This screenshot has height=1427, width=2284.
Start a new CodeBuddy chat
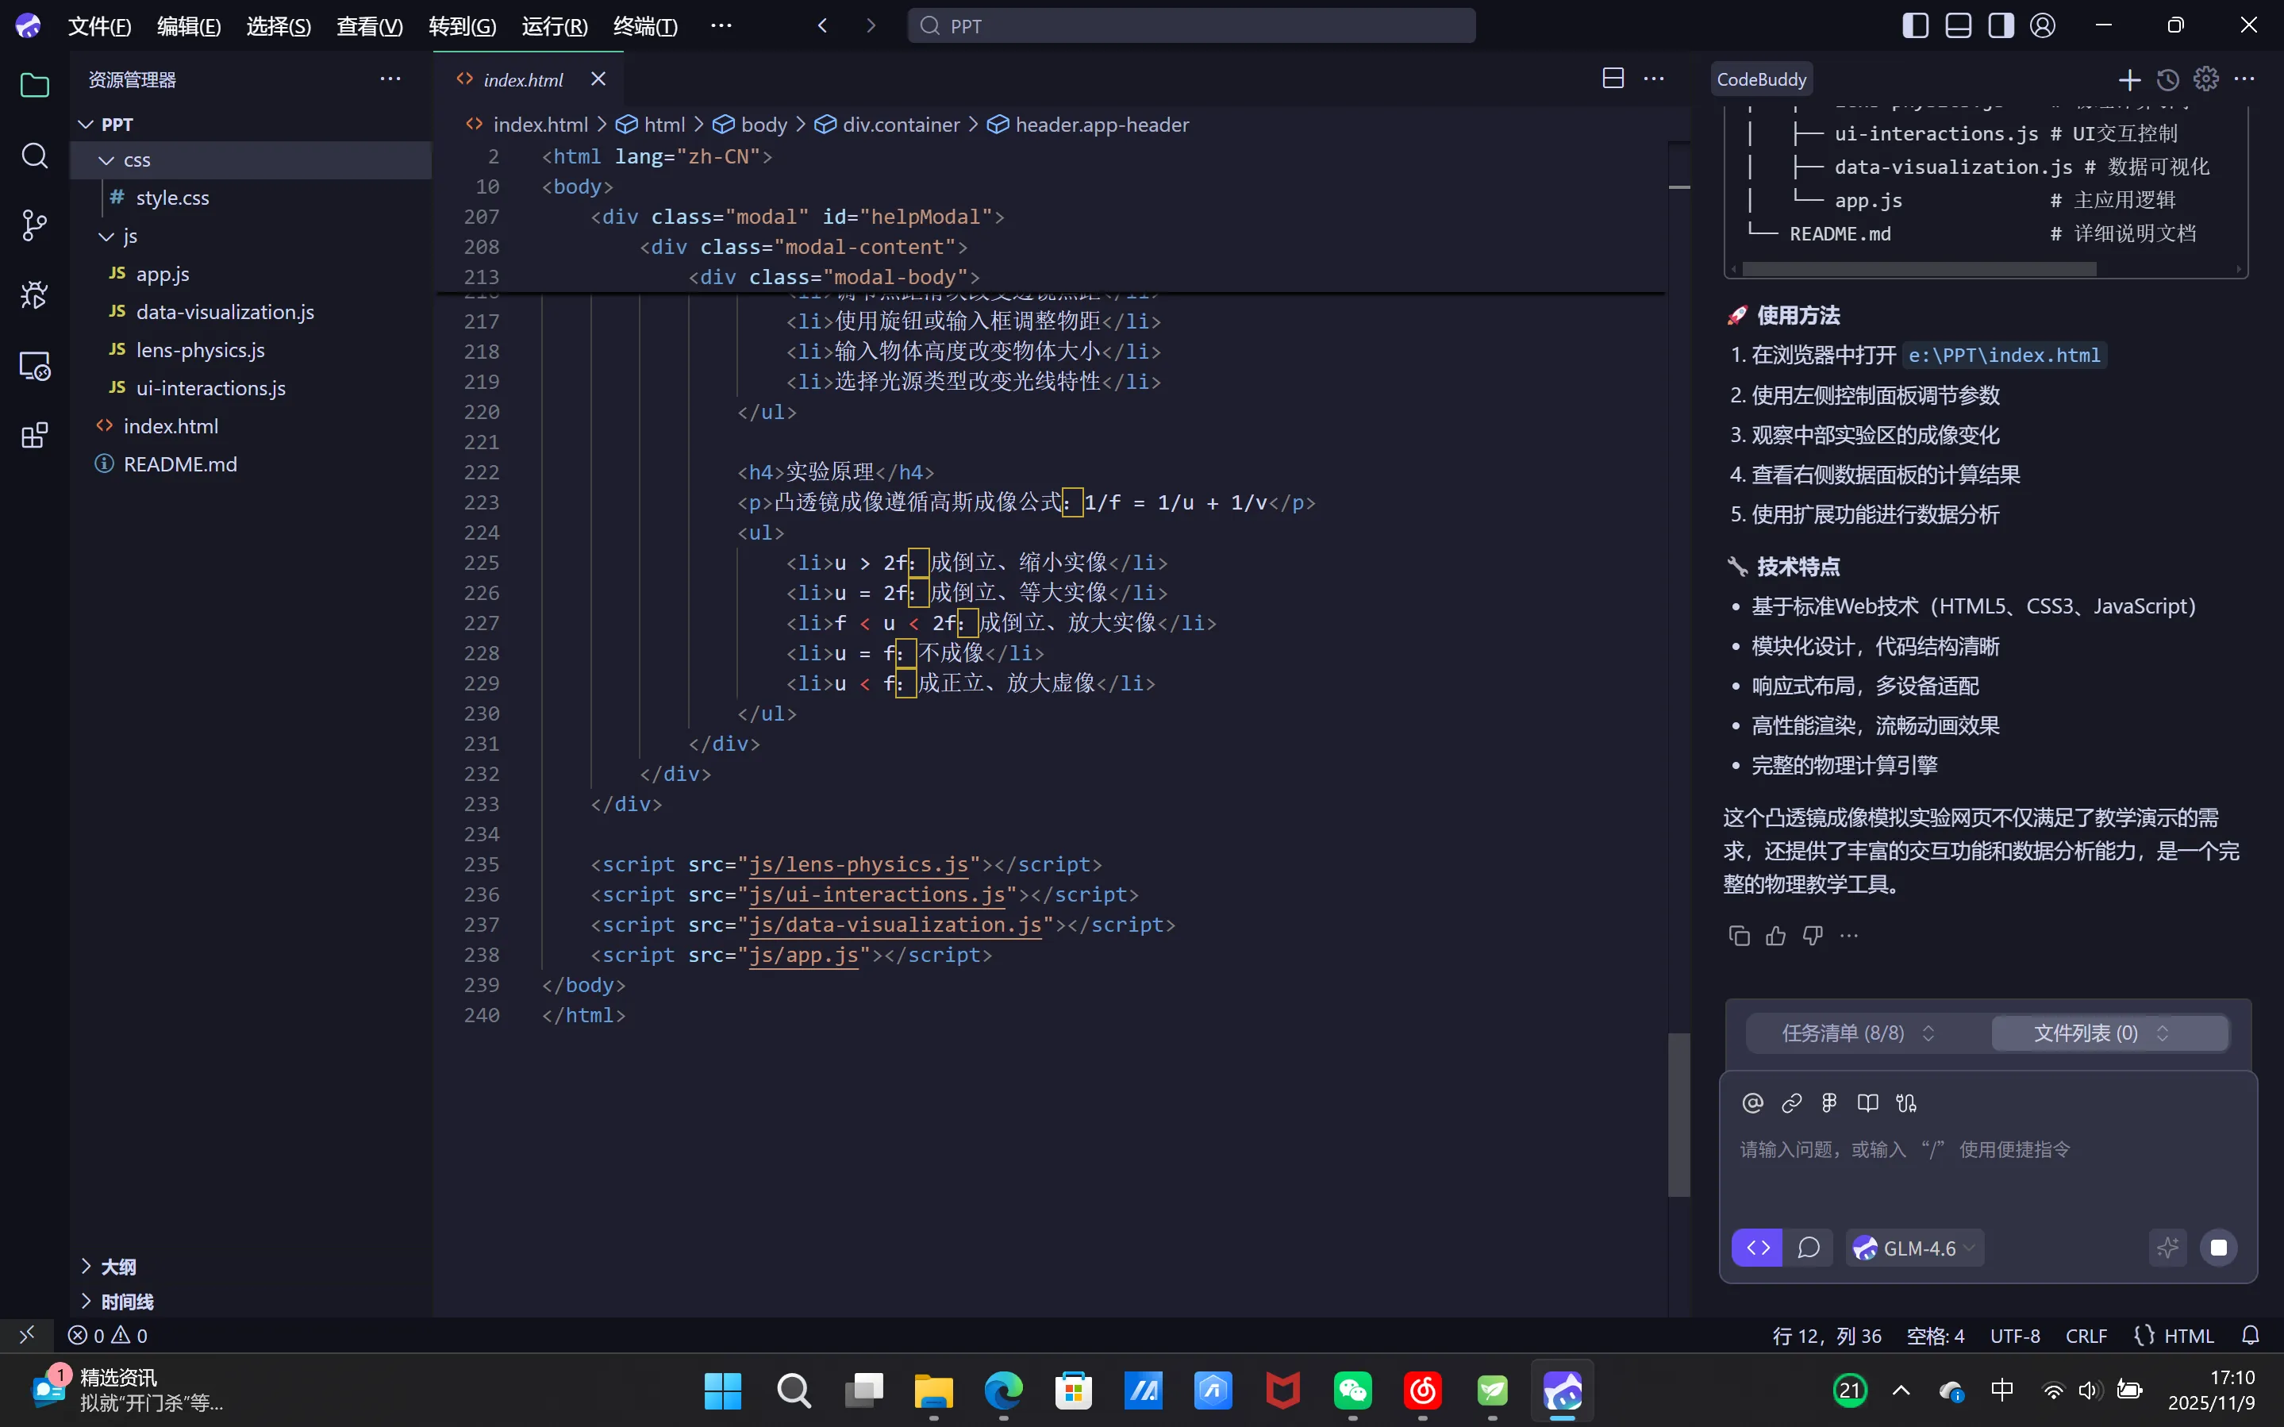(2129, 79)
